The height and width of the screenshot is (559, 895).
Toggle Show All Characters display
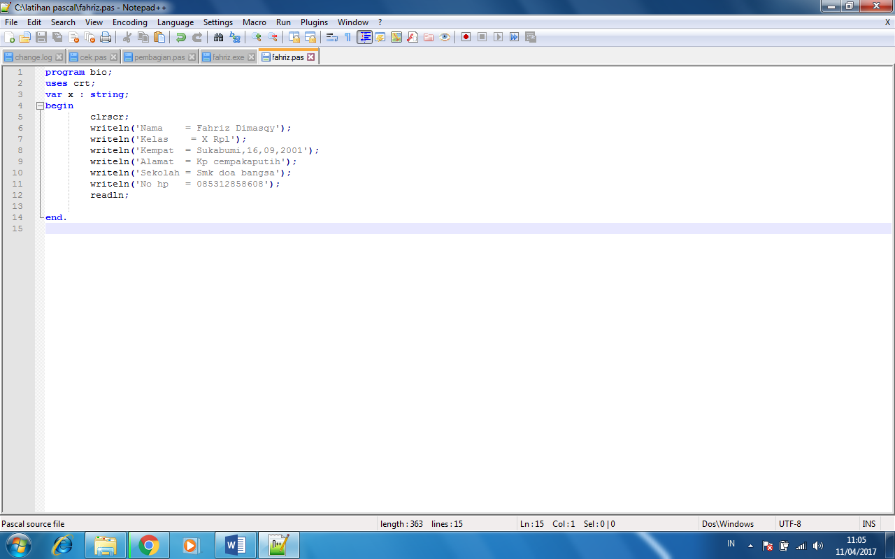[x=349, y=37]
